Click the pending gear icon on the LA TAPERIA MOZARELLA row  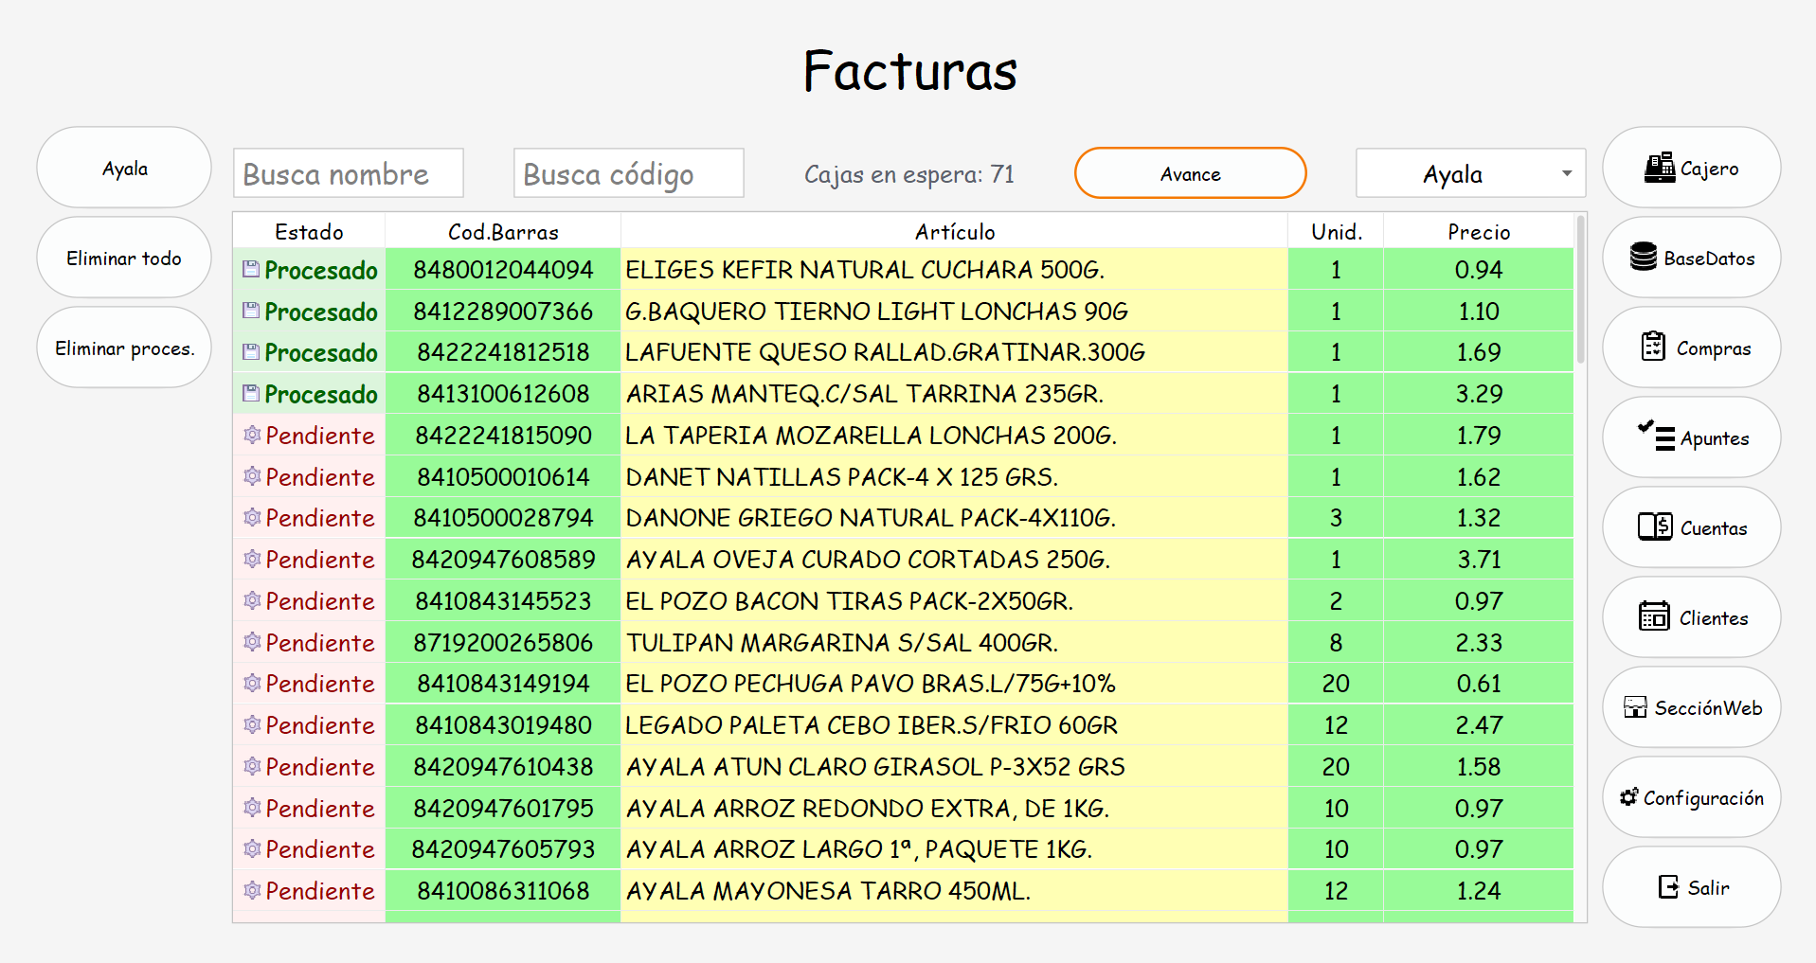point(252,435)
